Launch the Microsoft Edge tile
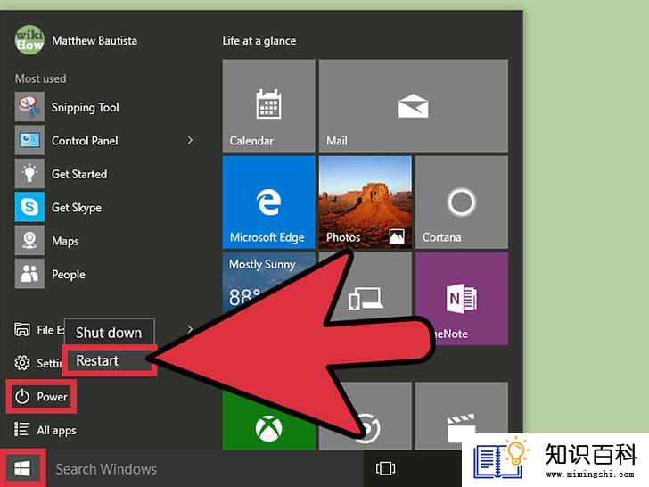This screenshot has width=649, height=487. (268, 202)
